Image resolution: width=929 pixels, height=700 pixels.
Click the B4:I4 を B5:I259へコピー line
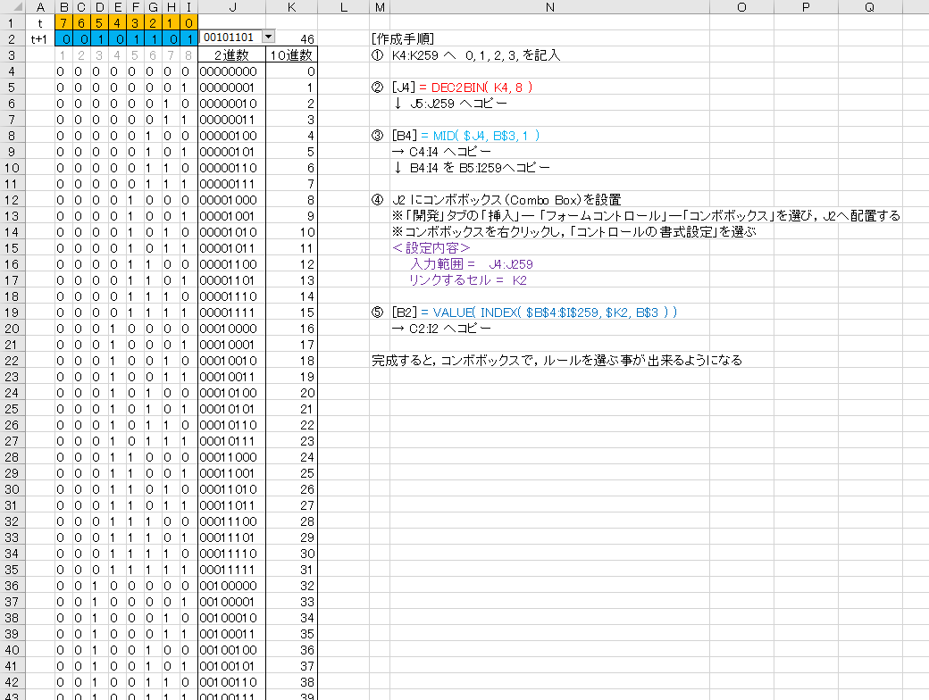coord(472,168)
